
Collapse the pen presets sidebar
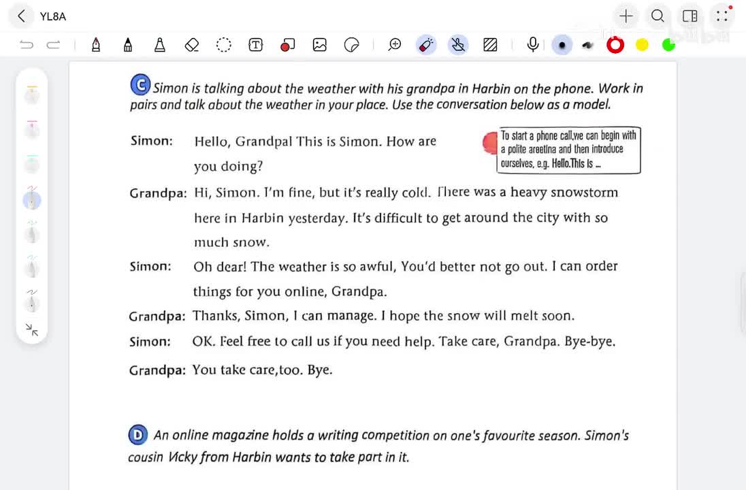coord(32,329)
